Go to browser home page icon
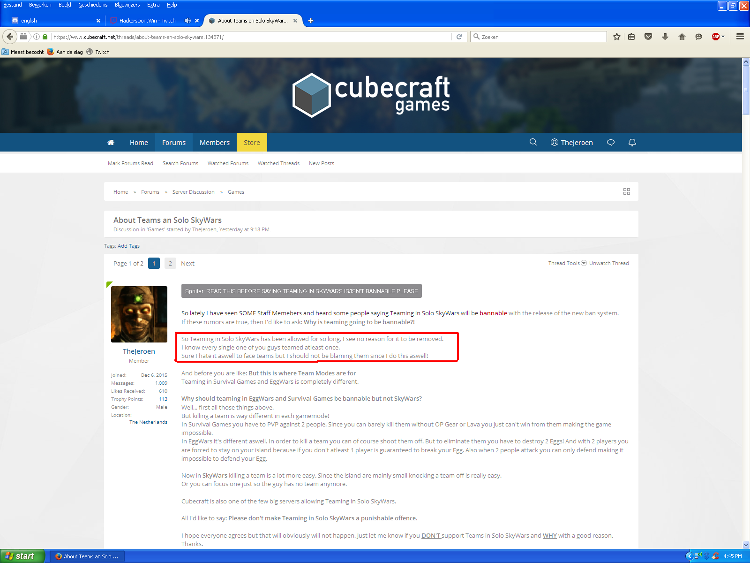The image size is (750, 563). [x=682, y=37]
